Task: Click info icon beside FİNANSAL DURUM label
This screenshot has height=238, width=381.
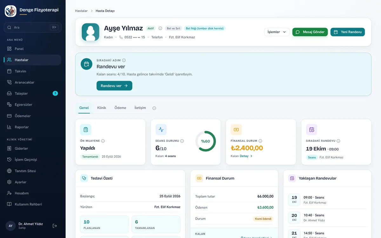Action: pyautogui.click(x=260, y=141)
